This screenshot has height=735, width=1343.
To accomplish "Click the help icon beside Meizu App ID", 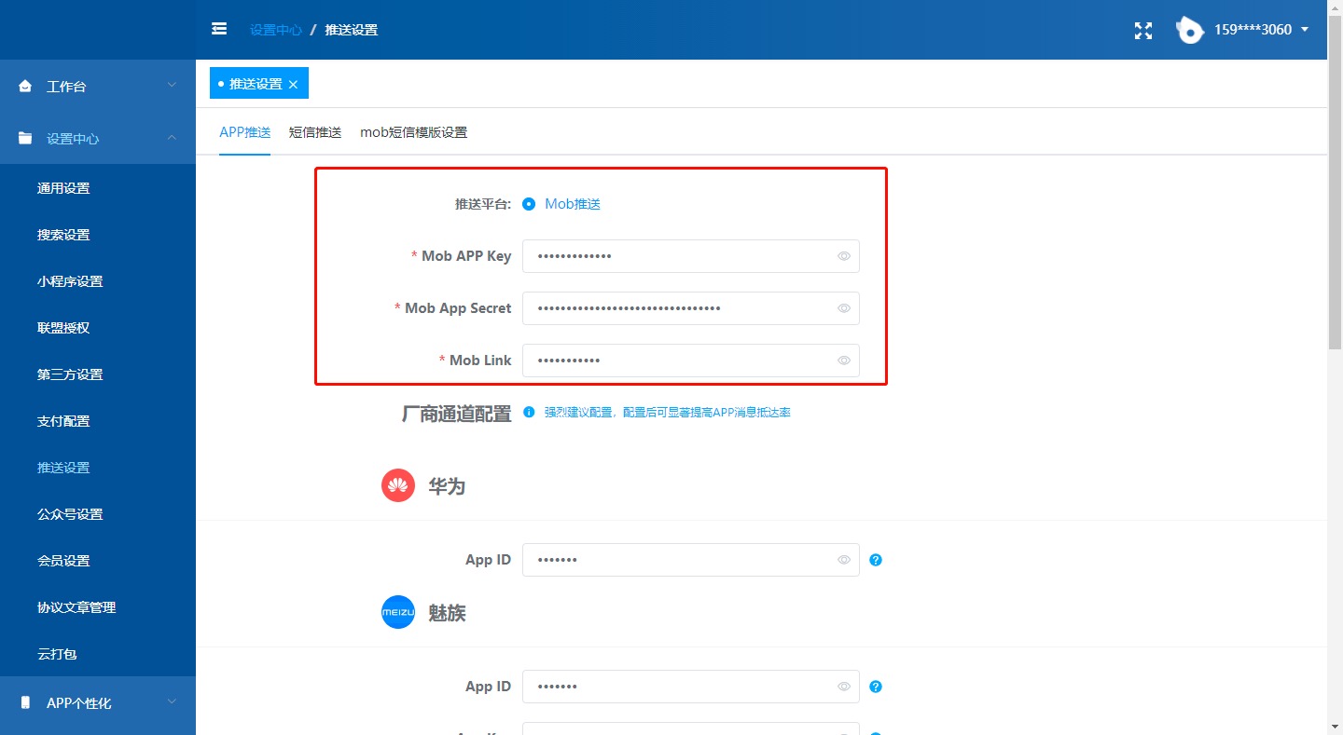I will pos(876,687).
